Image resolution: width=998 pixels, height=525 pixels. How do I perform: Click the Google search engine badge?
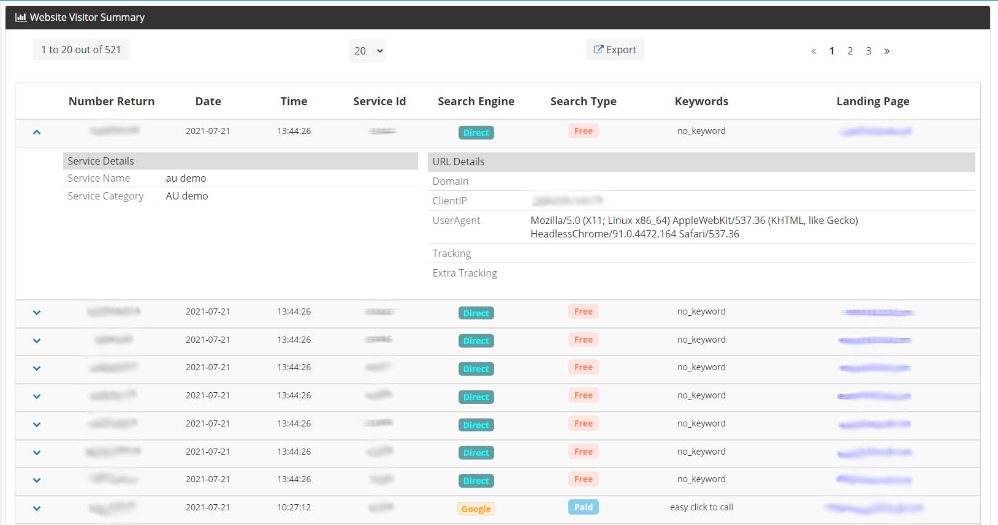pyautogui.click(x=476, y=508)
